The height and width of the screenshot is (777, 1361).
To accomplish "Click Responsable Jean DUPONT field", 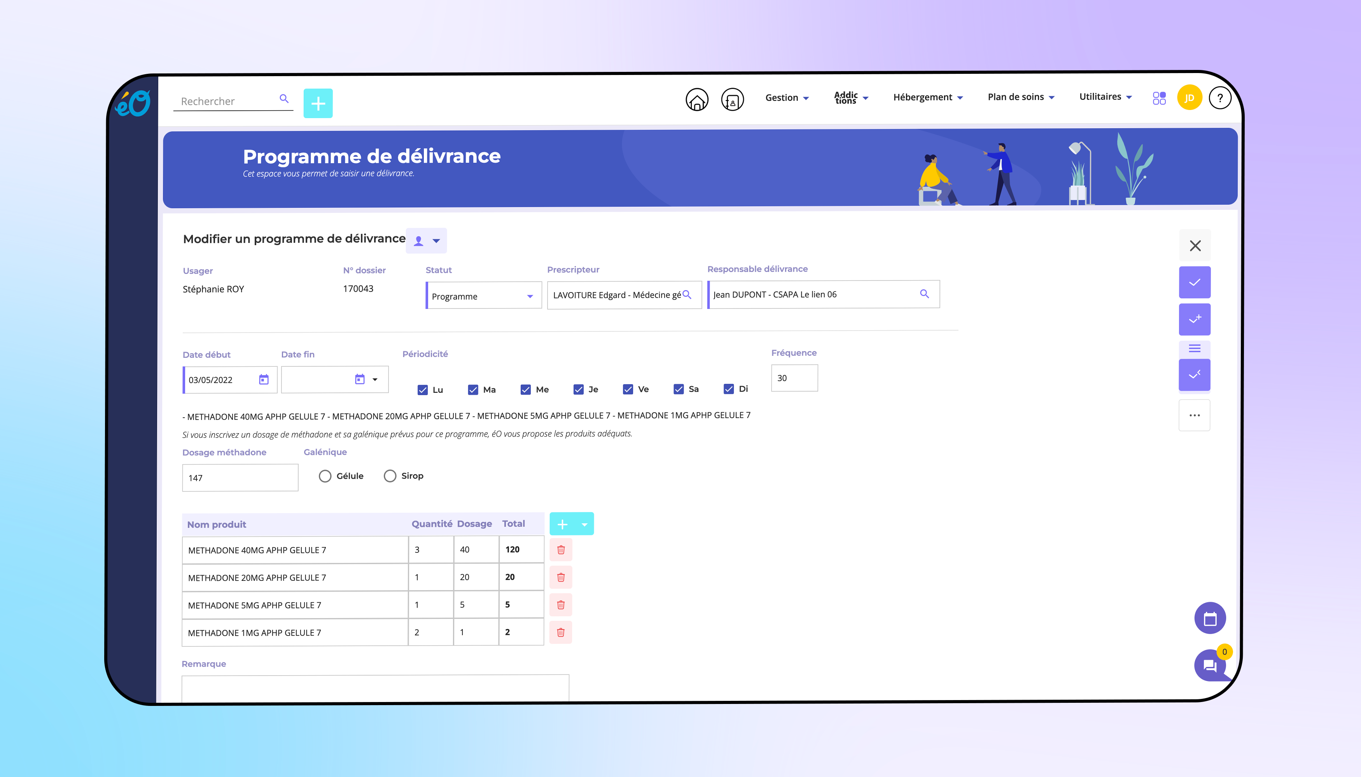I will 823,294.
